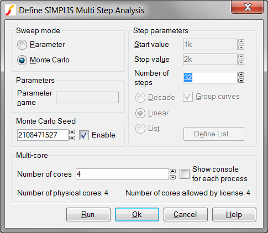Click the Define List button

tap(214, 134)
